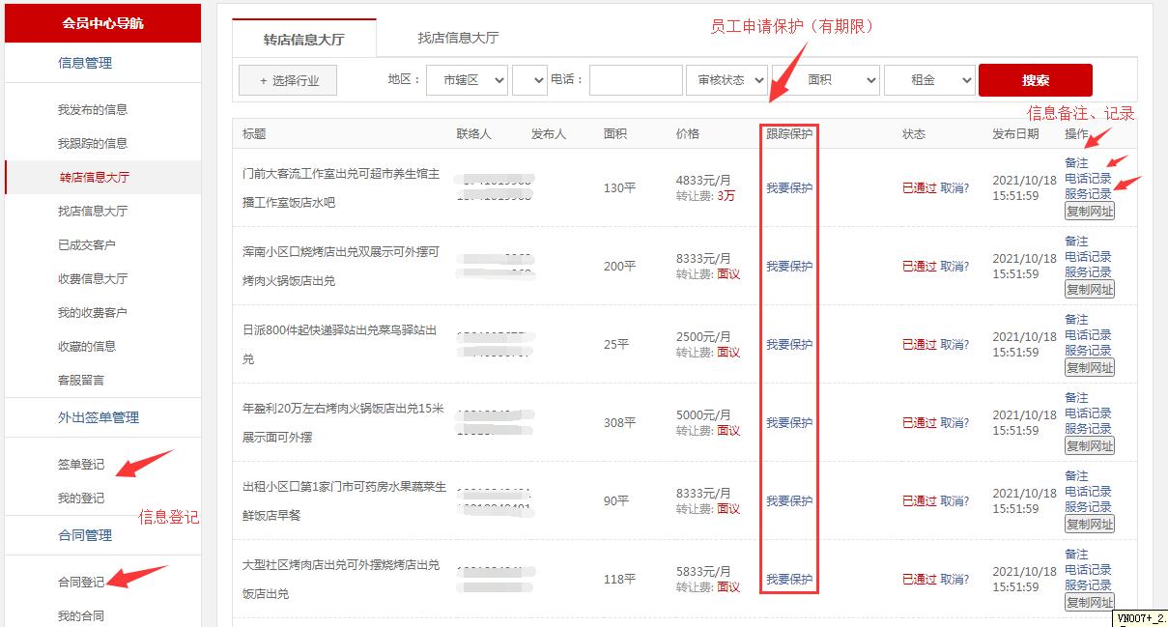Click the red 搜索 button

1036,80
